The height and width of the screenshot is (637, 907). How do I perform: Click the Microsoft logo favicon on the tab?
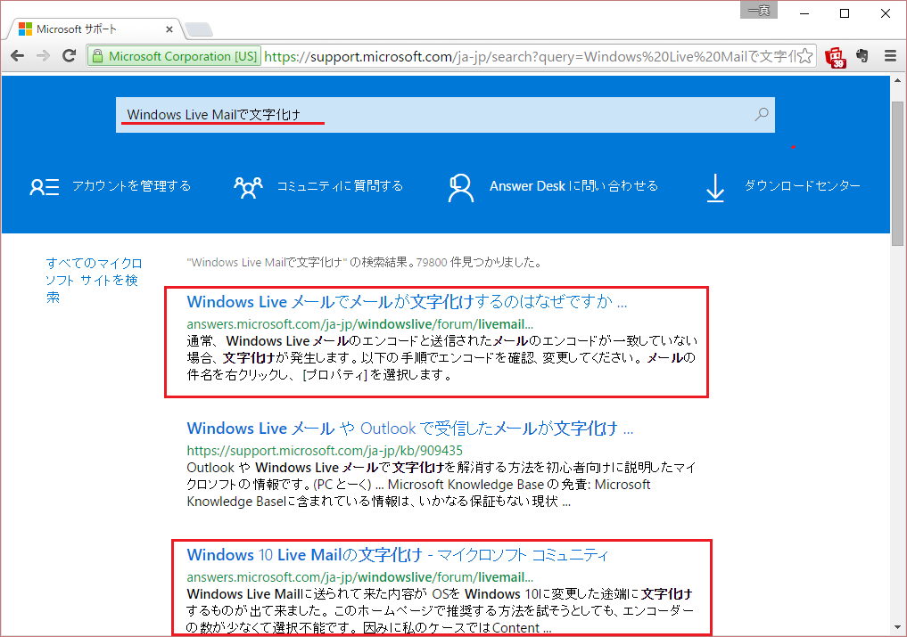[26, 29]
